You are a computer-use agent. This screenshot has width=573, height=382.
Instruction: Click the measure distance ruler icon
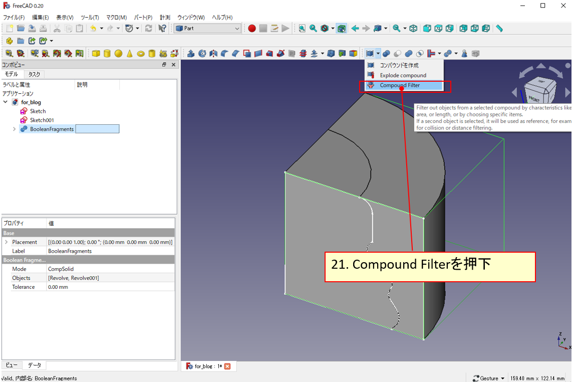pos(499,28)
